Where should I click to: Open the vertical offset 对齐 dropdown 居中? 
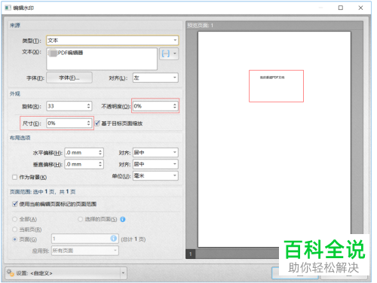pyautogui.click(x=155, y=164)
